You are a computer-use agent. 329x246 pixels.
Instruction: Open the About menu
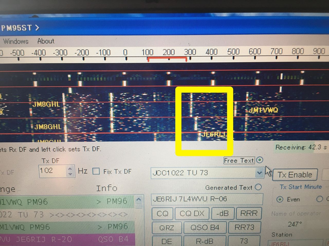(x=46, y=41)
